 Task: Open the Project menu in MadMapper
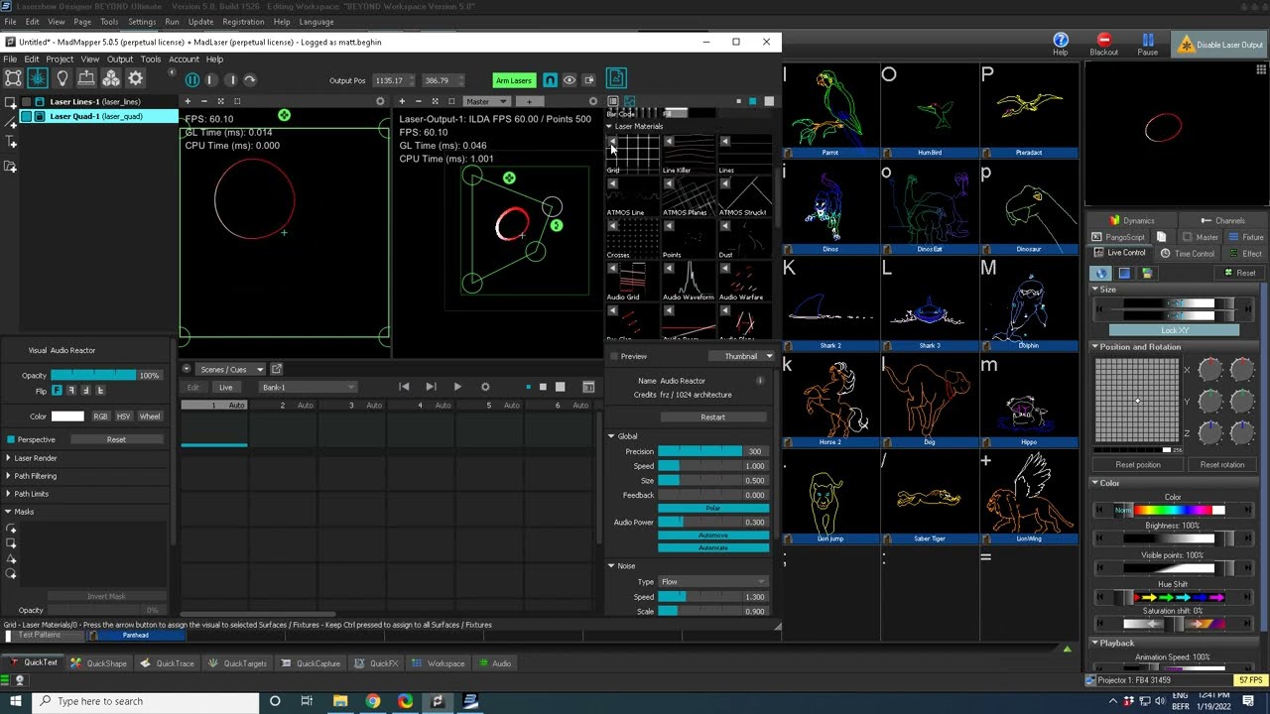(x=60, y=59)
